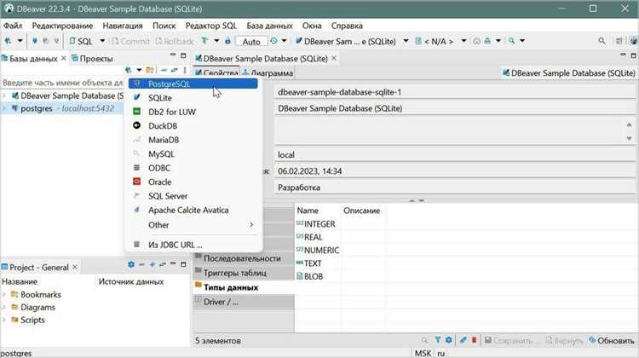This screenshot has height=358, width=639.
Task: Click the Commit toolbar button
Action: pos(130,41)
